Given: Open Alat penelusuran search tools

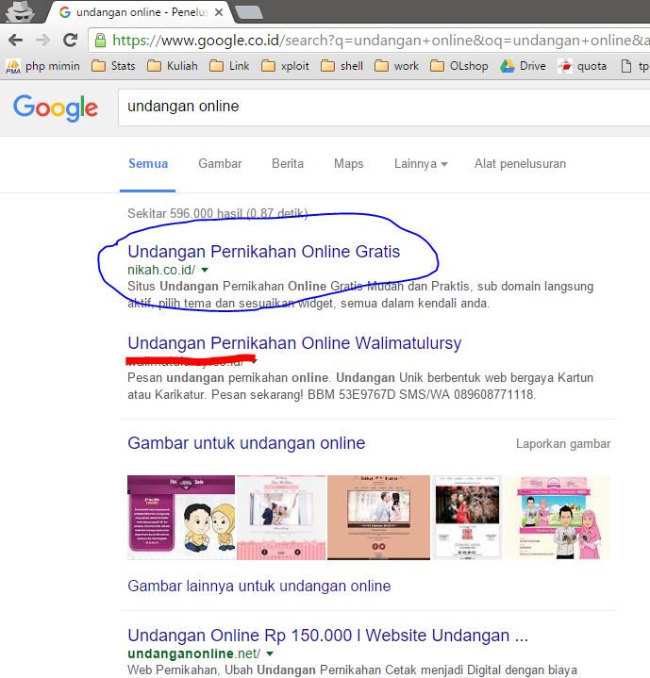Looking at the screenshot, I should (x=520, y=163).
